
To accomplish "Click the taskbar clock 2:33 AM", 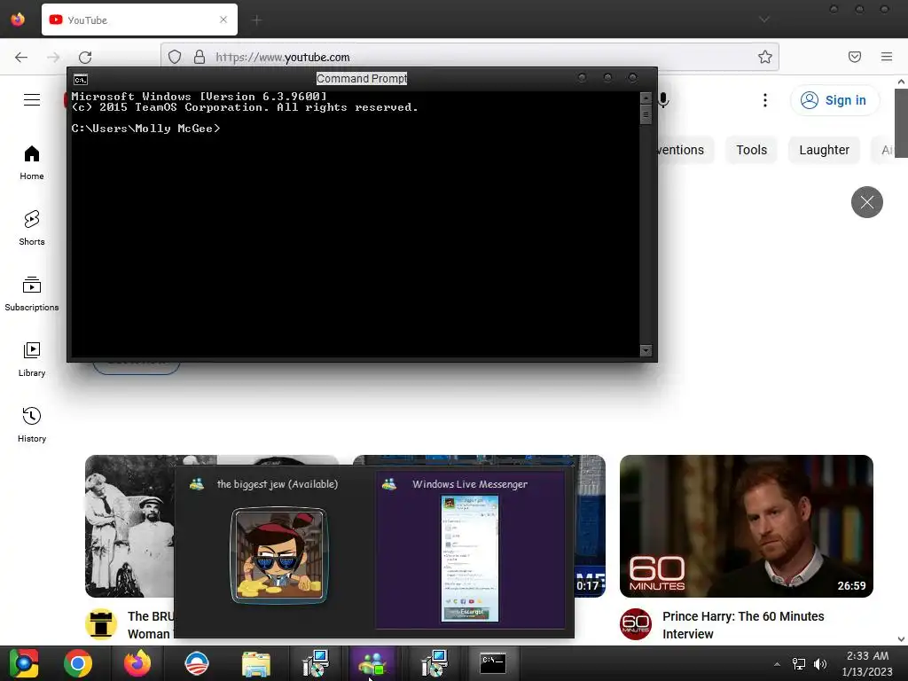I will click(867, 656).
